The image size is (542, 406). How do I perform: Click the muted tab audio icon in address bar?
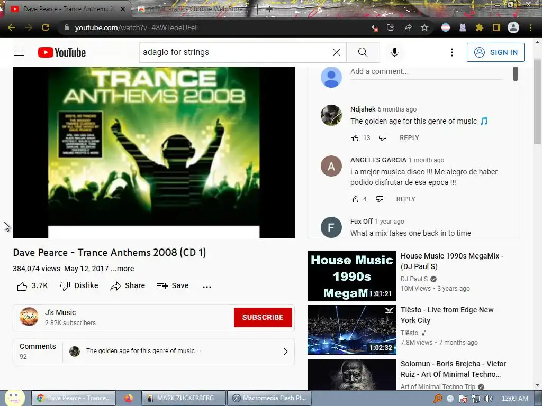pos(374,27)
